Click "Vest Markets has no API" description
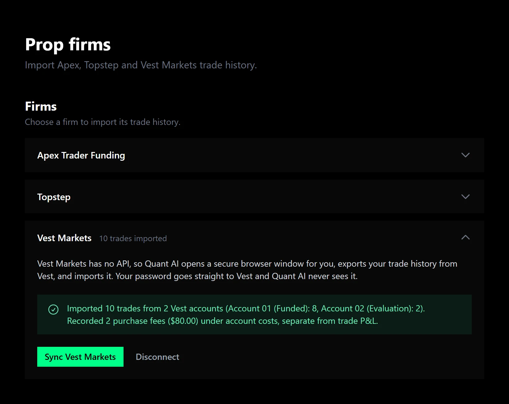Screen dimensions: 509x404 coord(247,270)
